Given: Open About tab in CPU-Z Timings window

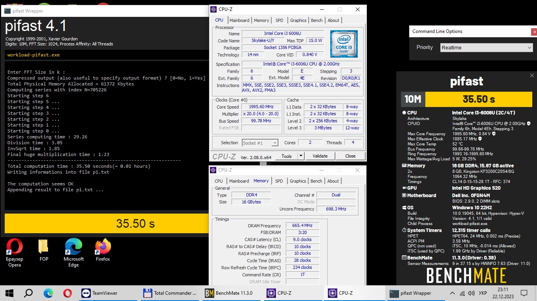Looking at the screenshot, I should tap(333, 181).
